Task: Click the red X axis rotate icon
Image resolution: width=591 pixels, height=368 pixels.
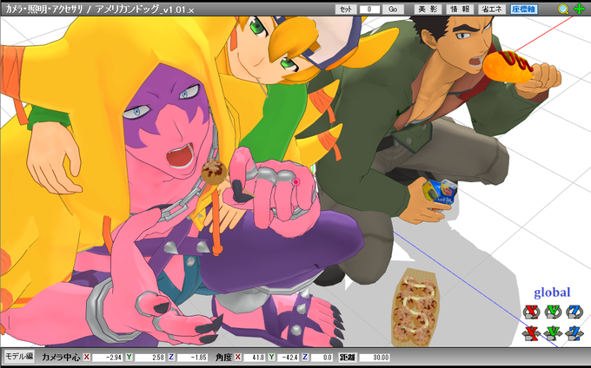Action: (x=531, y=312)
